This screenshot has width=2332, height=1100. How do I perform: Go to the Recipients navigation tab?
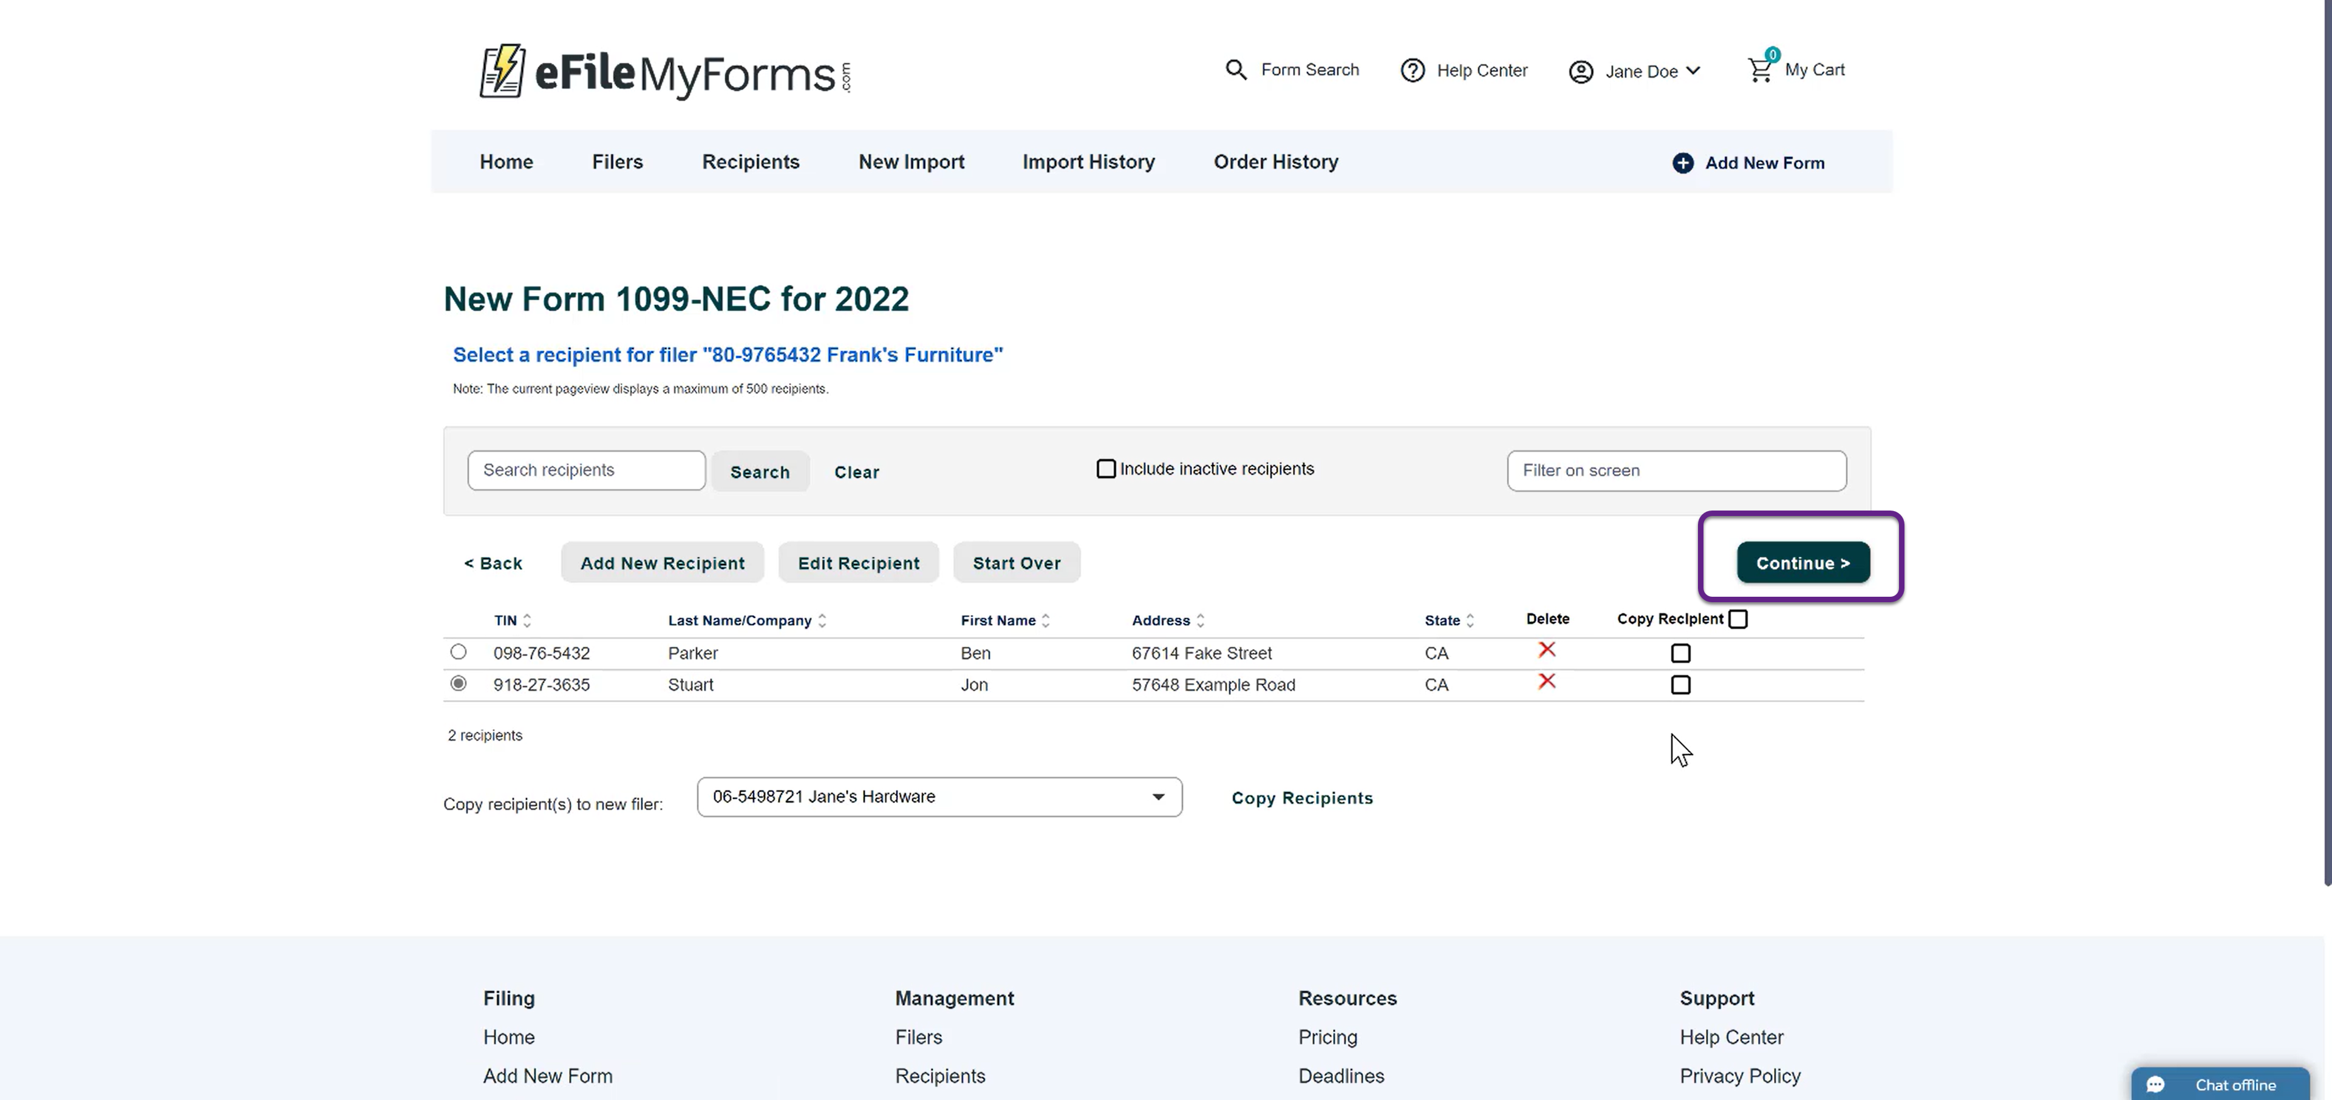(751, 162)
